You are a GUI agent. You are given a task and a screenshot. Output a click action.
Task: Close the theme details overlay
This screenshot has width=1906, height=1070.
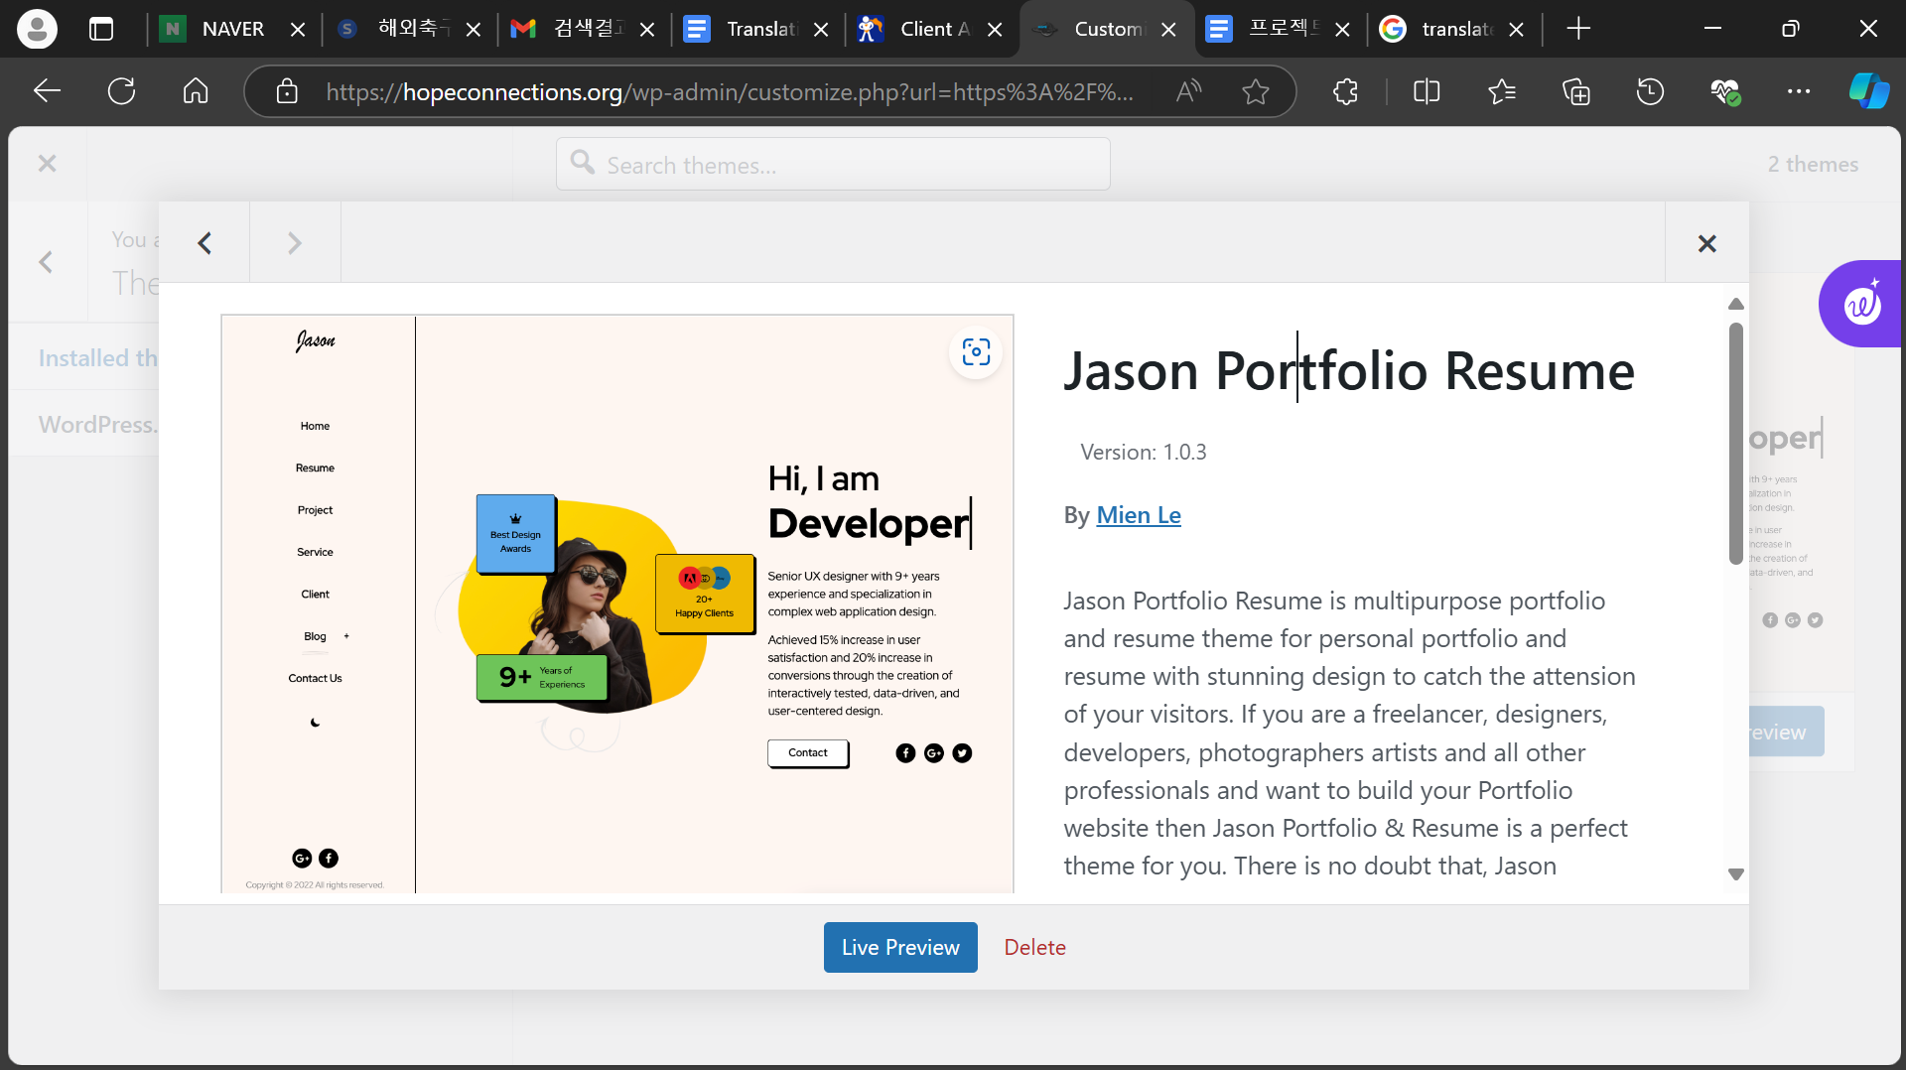click(1706, 243)
